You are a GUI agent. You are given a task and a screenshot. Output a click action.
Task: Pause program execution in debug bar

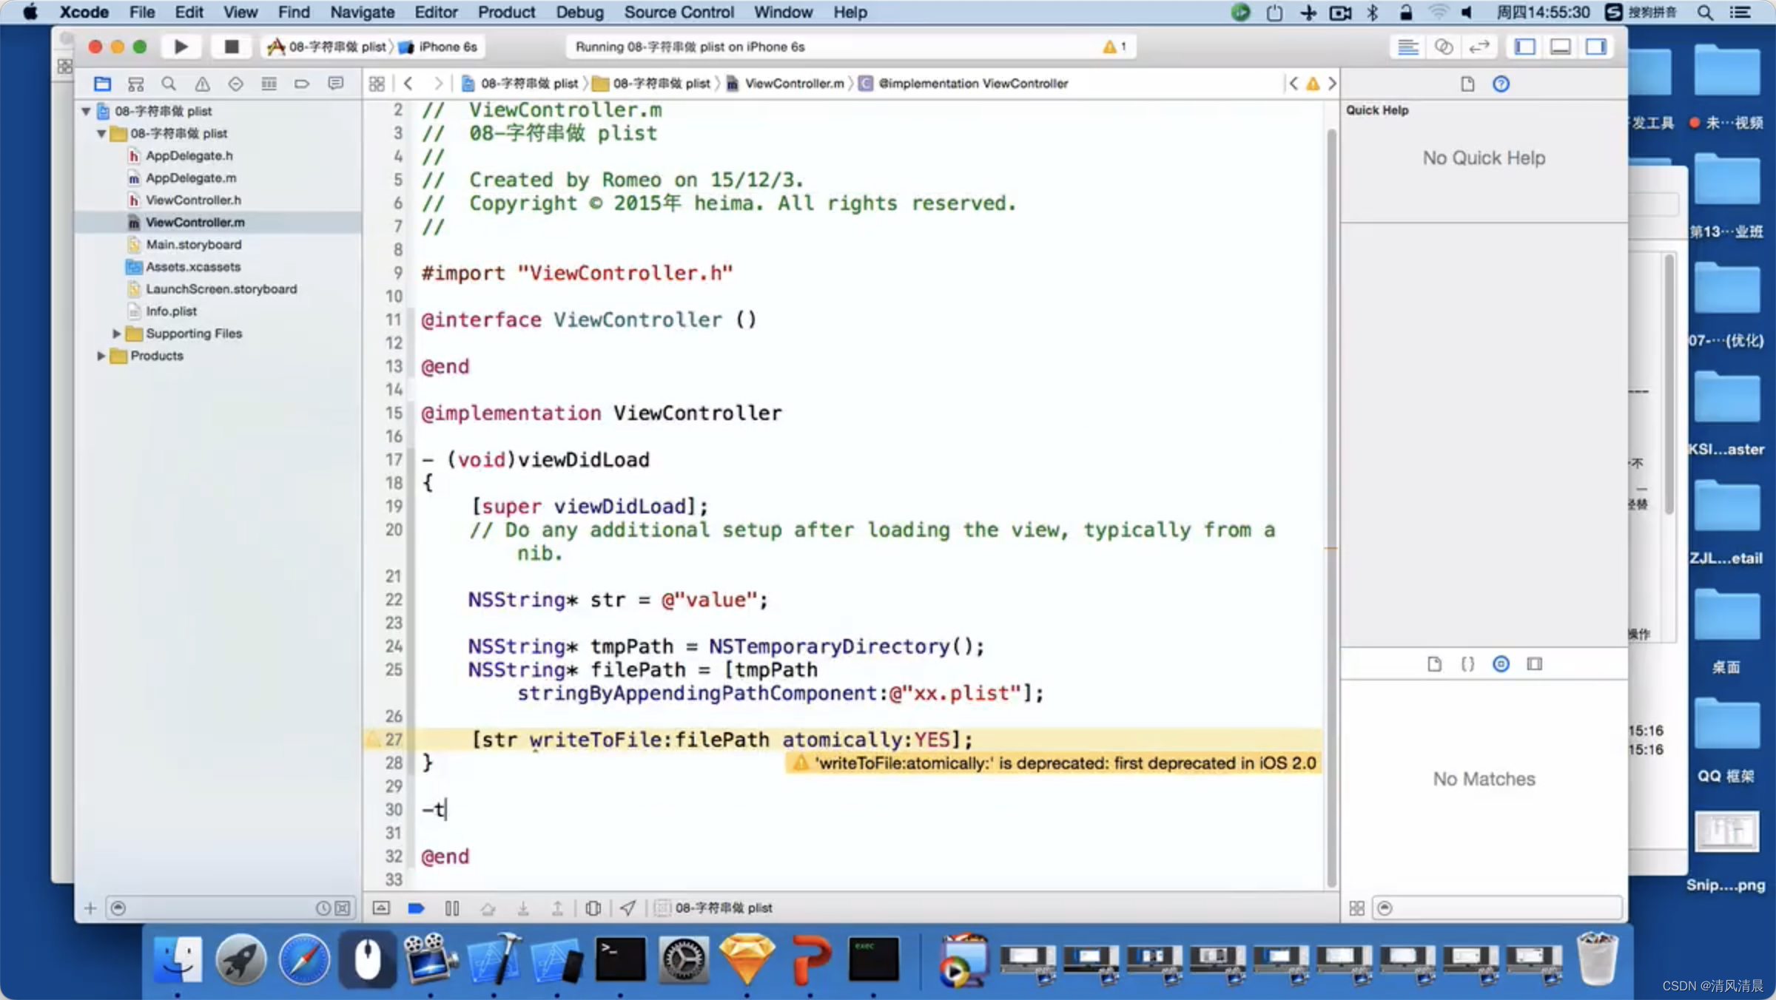pos(452,908)
